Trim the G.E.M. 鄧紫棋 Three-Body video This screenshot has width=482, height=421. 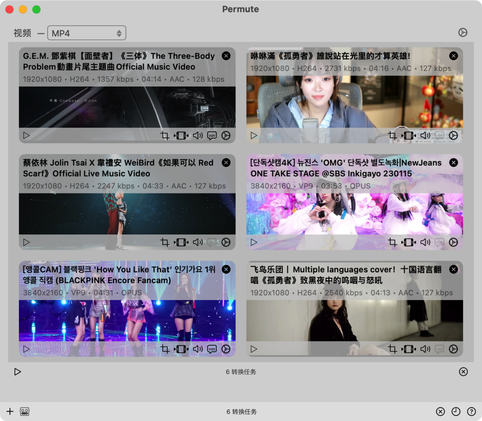click(181, 136)
